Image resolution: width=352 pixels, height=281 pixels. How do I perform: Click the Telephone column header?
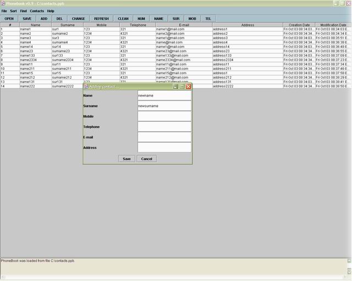click(138, 25)
